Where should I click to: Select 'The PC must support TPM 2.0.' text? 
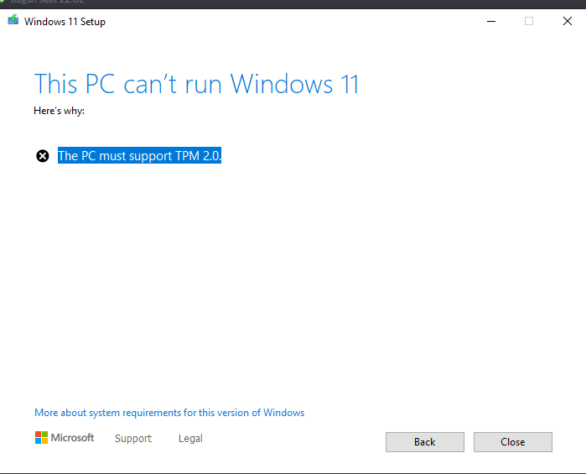click(x=139, y=155)
